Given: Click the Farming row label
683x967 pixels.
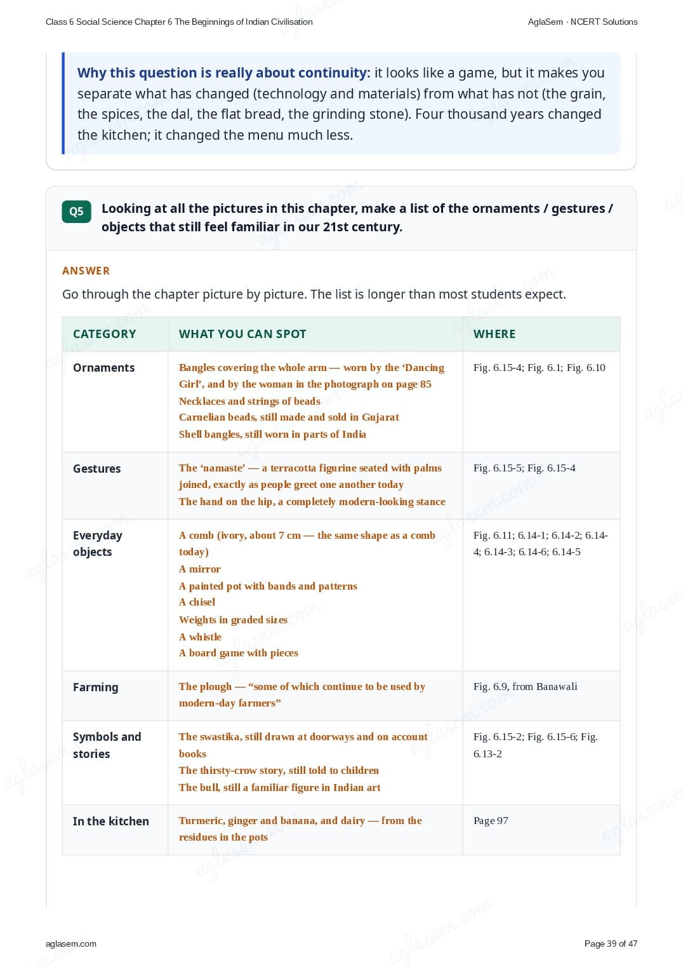Looking at the screenshot, I should coord(96,687).
